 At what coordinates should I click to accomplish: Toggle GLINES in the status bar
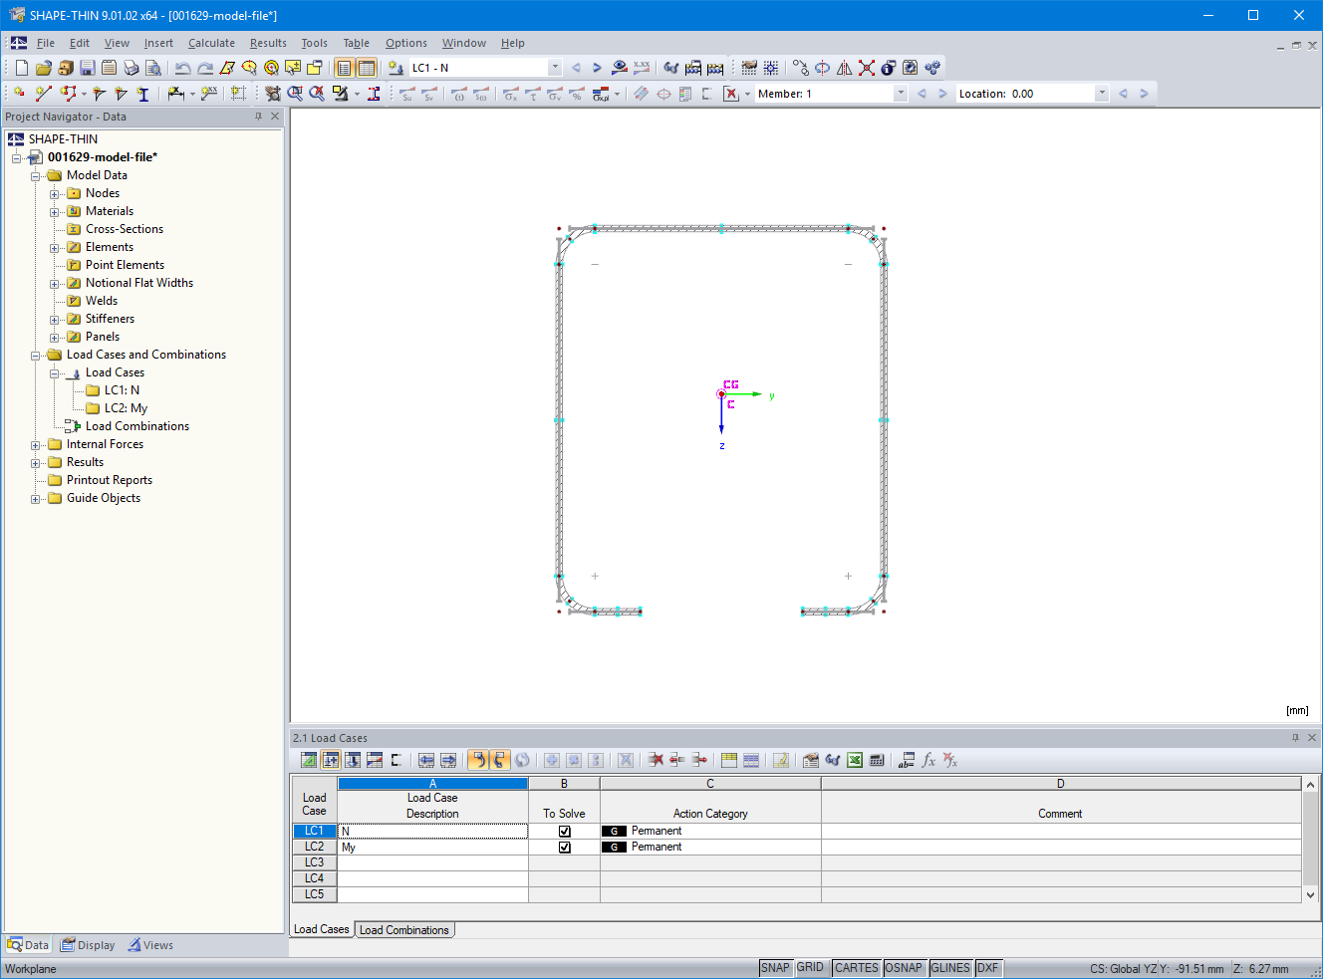click(x=950, y=968)
